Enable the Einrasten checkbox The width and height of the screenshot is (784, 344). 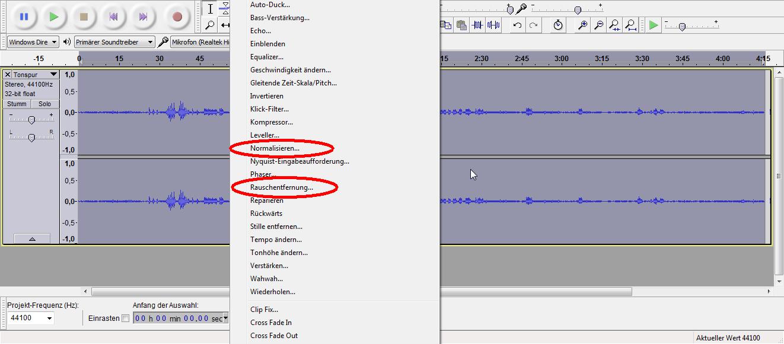click(125, 318)
